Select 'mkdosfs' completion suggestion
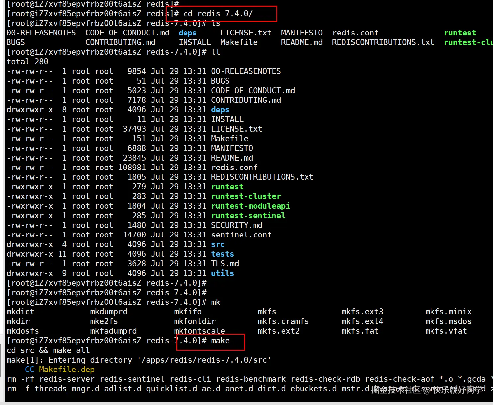493x405 pixels. (23, 331)
